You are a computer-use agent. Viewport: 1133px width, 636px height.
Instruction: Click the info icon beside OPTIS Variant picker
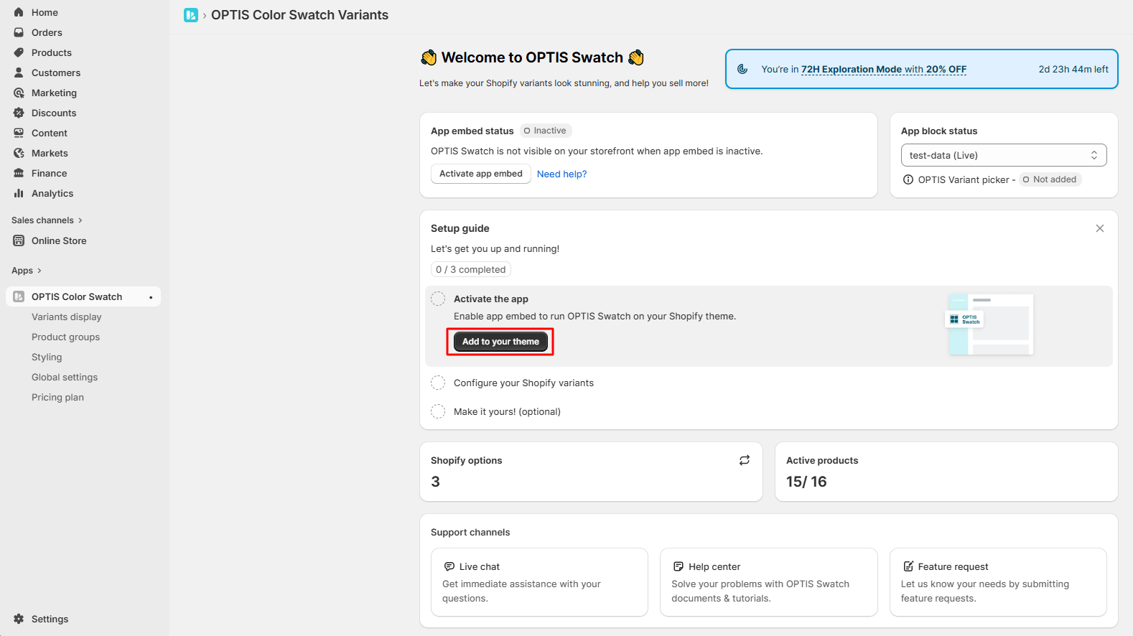(908, 179)
